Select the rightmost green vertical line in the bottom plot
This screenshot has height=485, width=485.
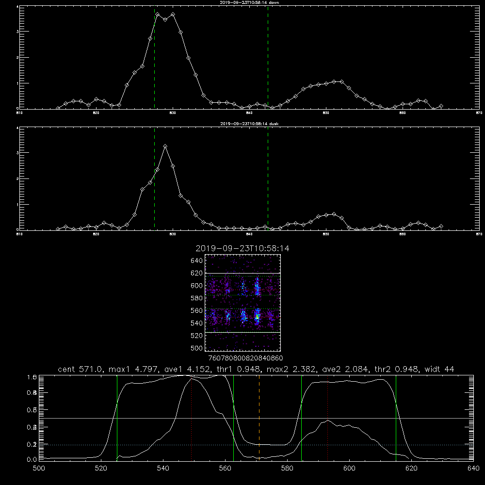(x=396, y=418)
